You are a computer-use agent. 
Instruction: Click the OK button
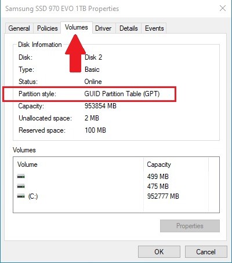(159, 252)
